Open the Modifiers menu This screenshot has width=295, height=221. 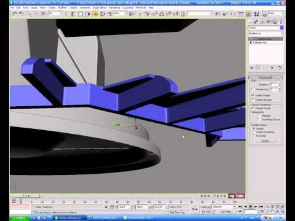[63, 7]
